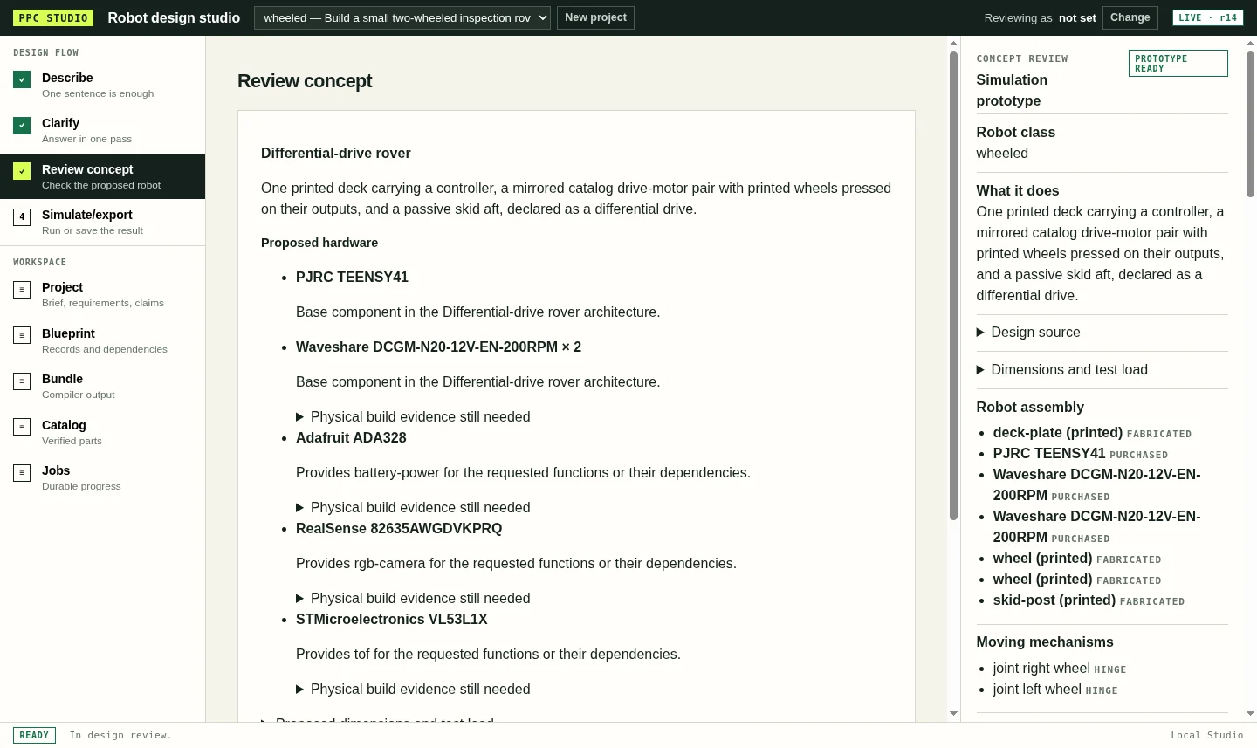Click the Local Studio status text
The width and height of the screenshot is (1257, 748).
[x=1206, y=736]
